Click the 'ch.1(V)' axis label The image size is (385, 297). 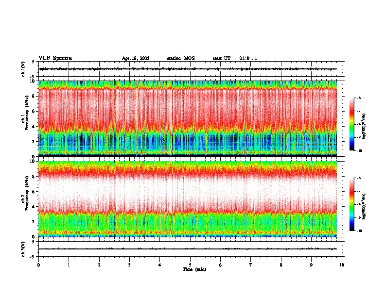click(x=23, y=69)
